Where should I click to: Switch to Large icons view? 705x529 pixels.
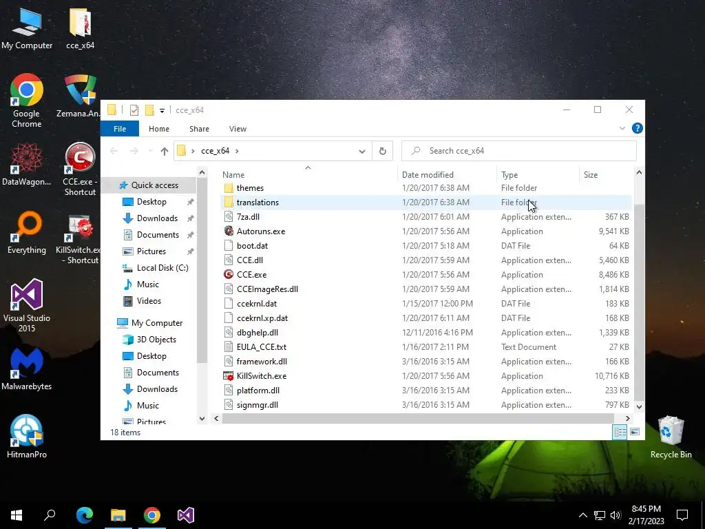pos(635,433)
